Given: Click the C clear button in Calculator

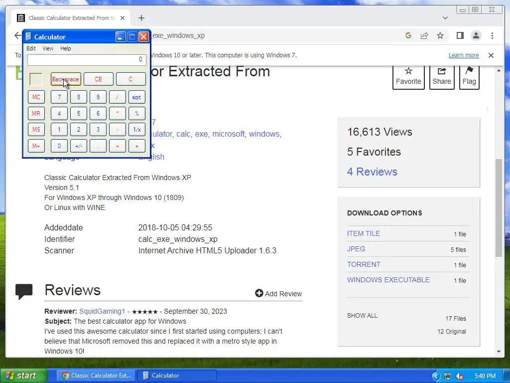Looking at the screenshot, I should click(131, 79).
